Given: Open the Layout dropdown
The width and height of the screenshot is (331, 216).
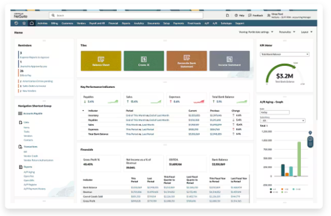Looking at the screenshot, I should tap(306, 32).
